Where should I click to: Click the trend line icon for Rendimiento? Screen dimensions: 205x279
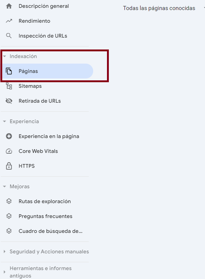tap(9, 21)
